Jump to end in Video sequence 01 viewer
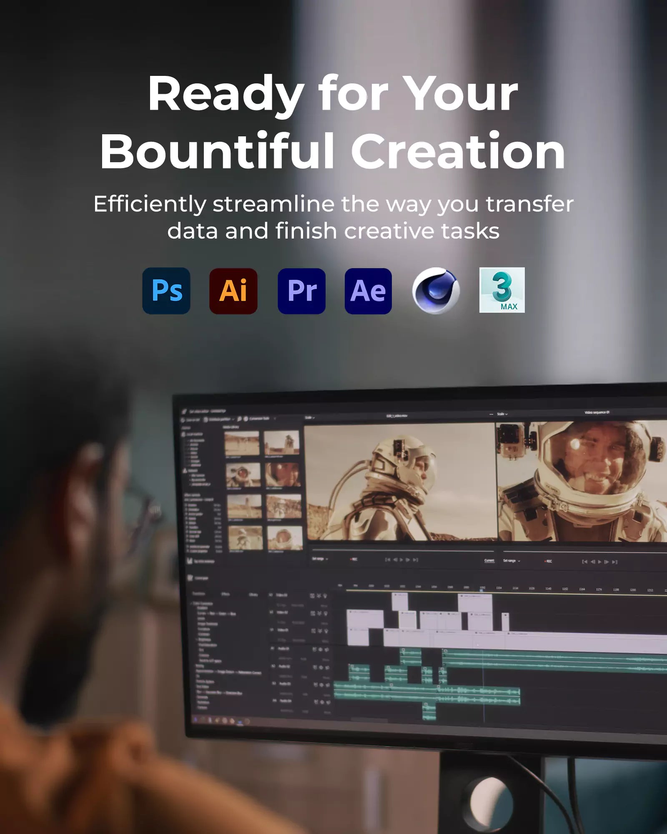This screenshot has width=667, height=834. (614, 562)
